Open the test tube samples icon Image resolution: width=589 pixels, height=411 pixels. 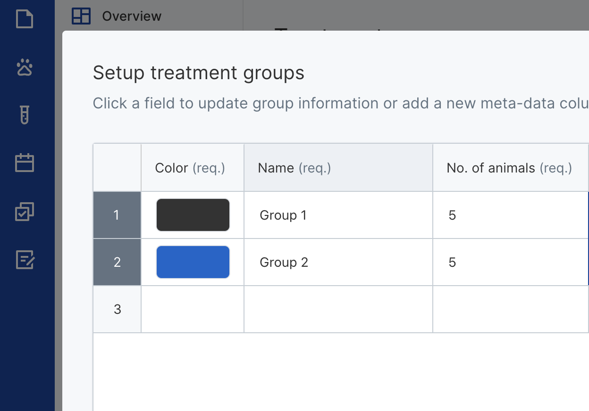(x=25, y=115)
